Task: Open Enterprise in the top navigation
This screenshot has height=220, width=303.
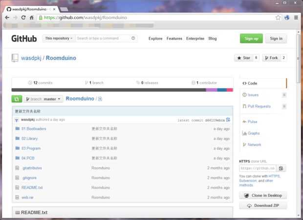Action: coord(195,39)
